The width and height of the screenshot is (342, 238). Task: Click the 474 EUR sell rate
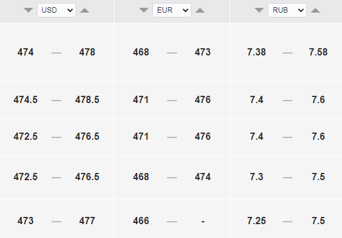202,177
